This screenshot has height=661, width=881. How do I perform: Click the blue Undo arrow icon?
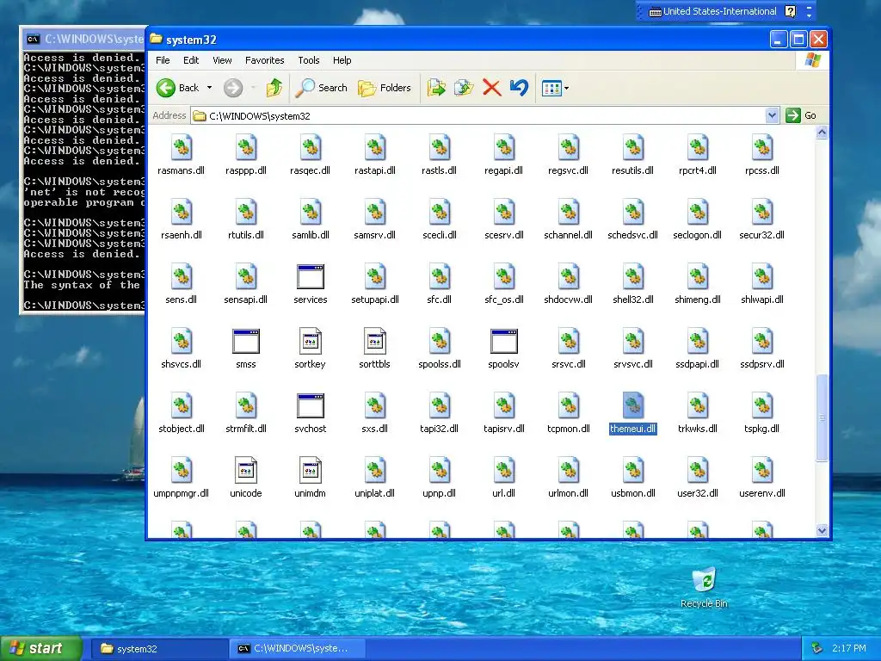519,88
